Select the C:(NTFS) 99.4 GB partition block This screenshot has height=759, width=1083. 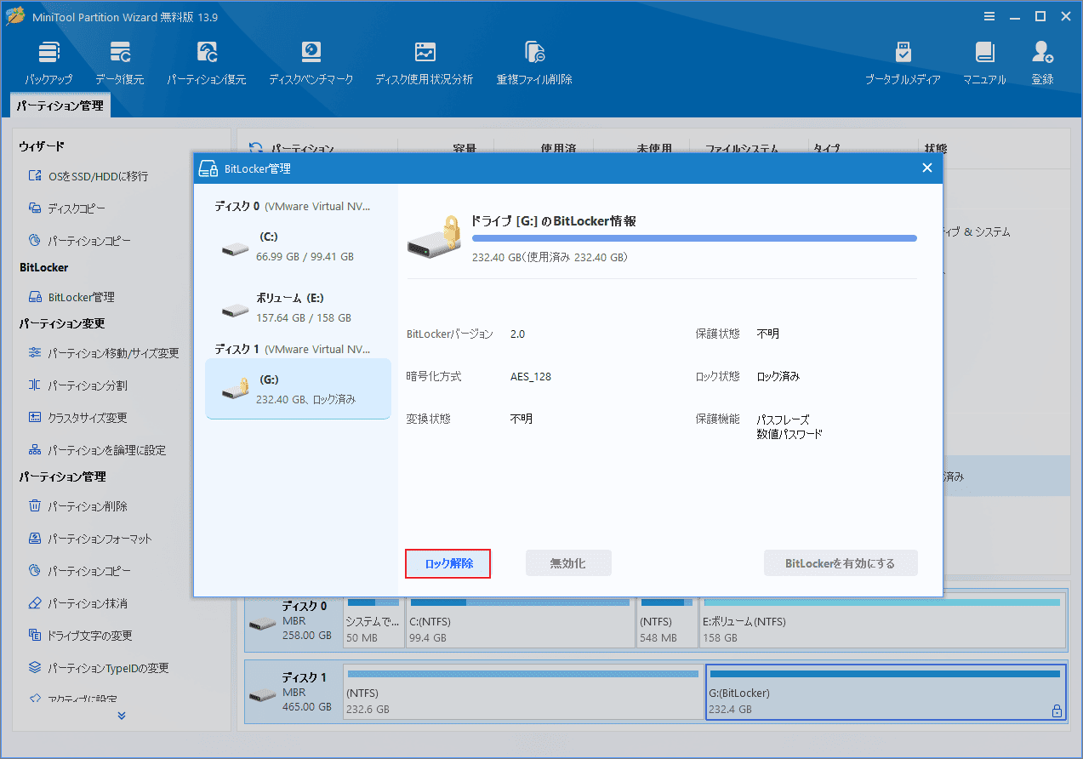pos(520,624)
